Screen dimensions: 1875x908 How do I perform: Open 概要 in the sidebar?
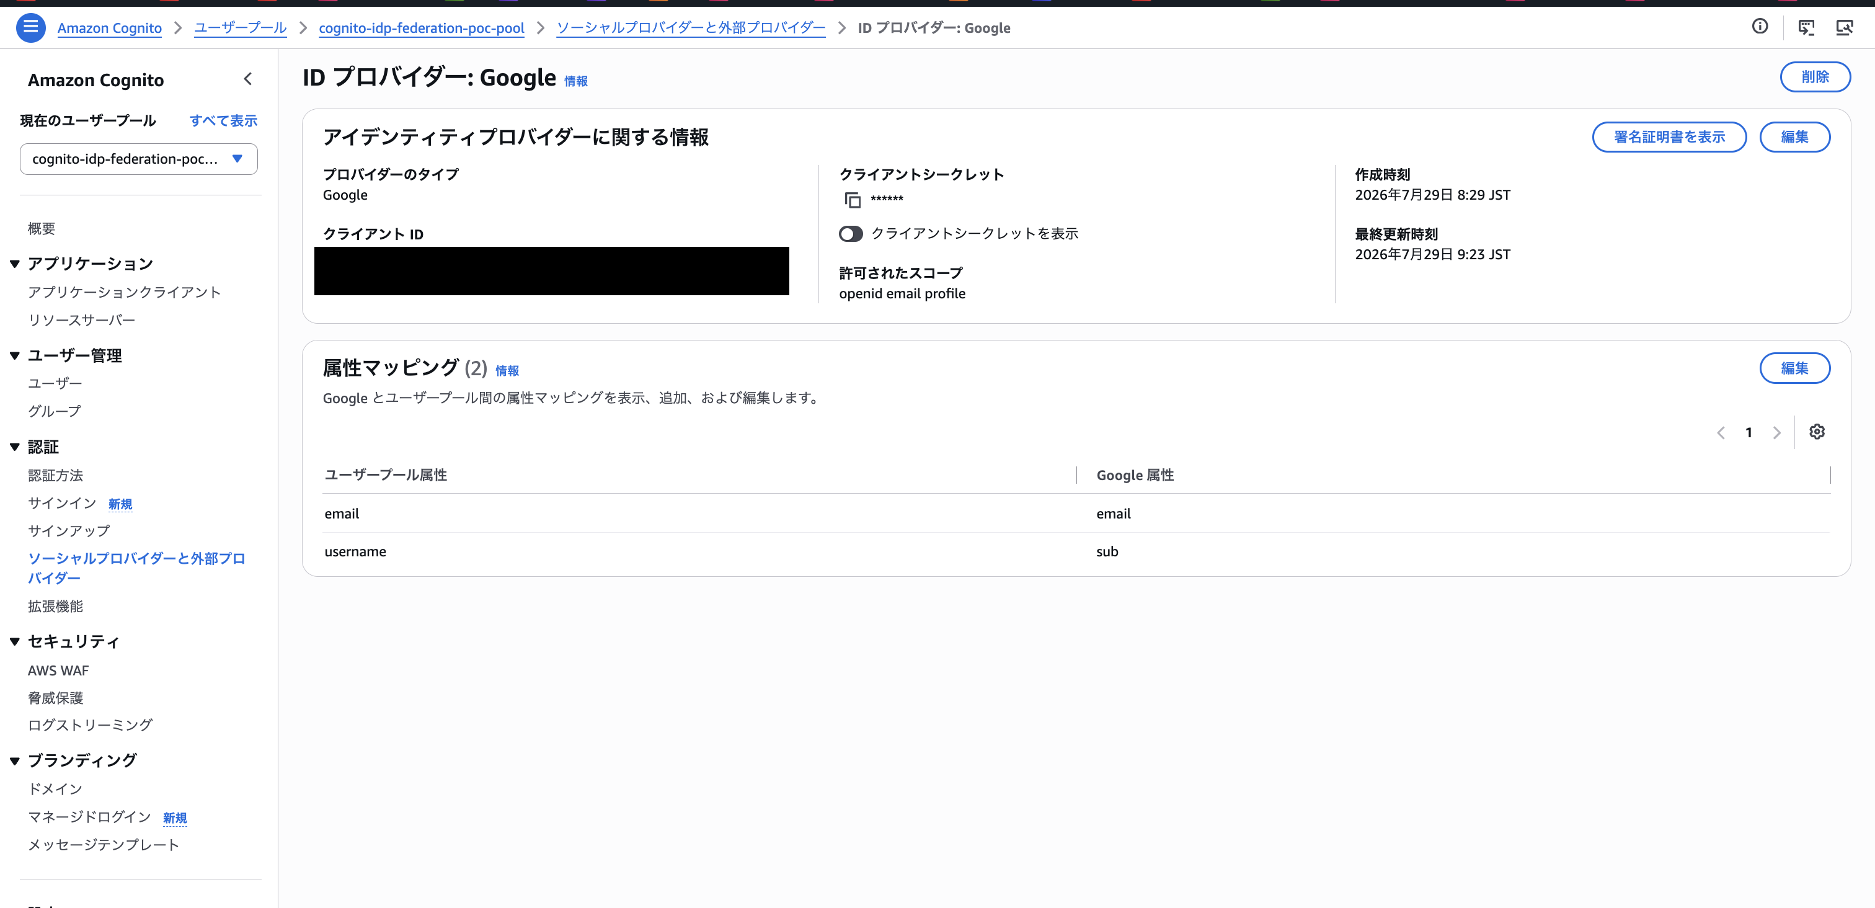(42, 229)
